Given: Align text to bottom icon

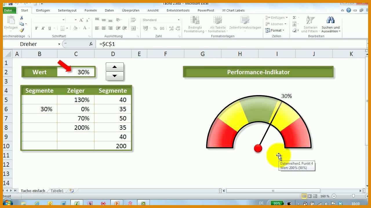Looking at the screenshot, I should pos(110,20).
